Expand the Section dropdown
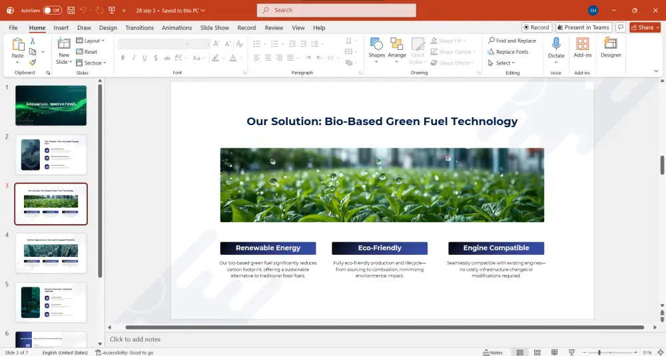This screenshot has width=666, height=356. 91,63
